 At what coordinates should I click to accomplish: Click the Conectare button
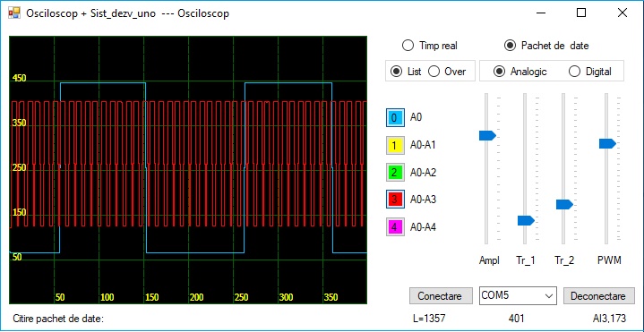tap(441, 296)
